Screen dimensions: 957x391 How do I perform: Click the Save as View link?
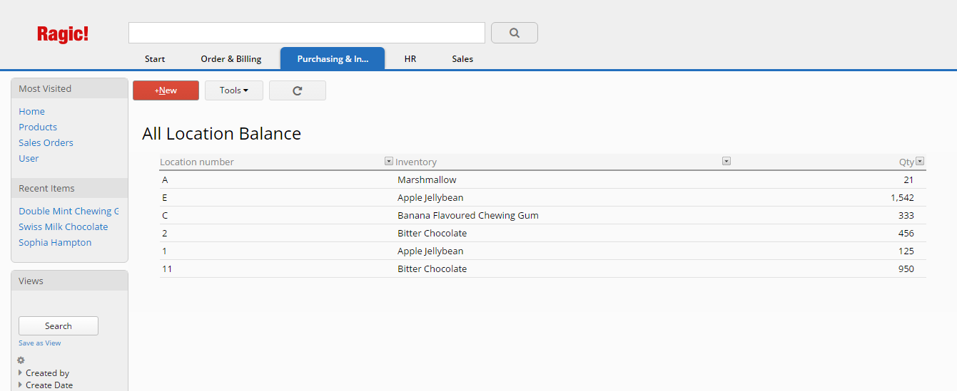(40, 343)
